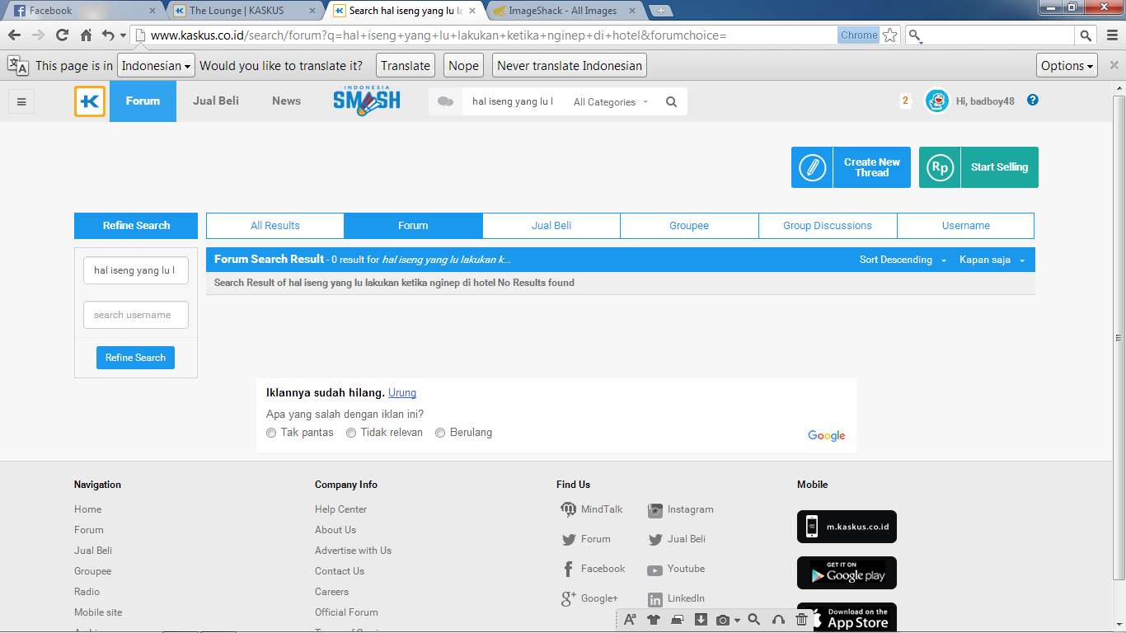The image size is (1126, 633).
Task: Select the Berulang radio option
Action: [440, 433]
